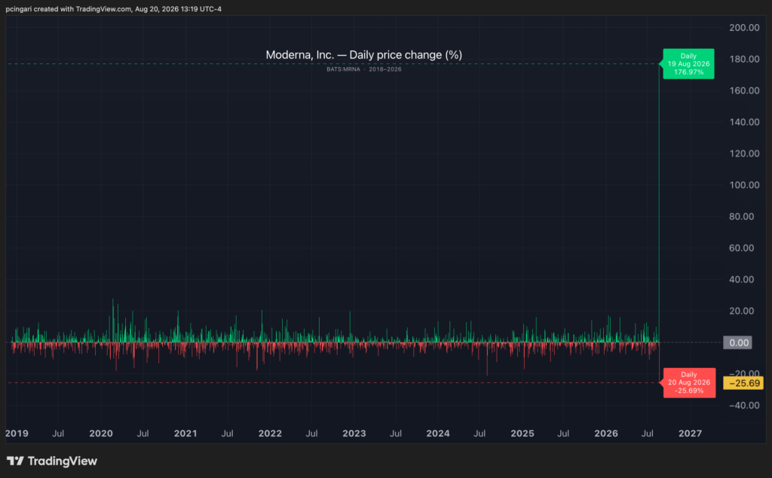The width and height of the screenshot is (772, 478).
Task: Click the 180.00 price axis value
Action: pos(744,59)
